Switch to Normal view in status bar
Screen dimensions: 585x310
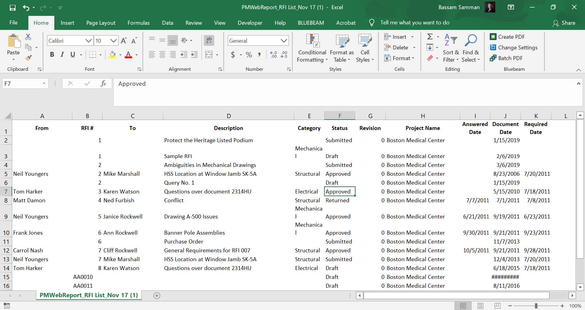463,306
